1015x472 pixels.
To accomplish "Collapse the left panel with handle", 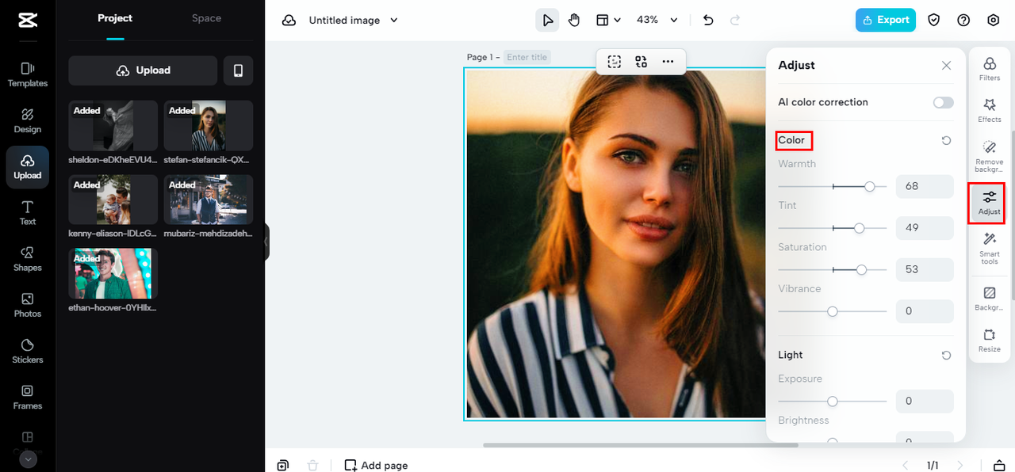I will coord(267,242).
